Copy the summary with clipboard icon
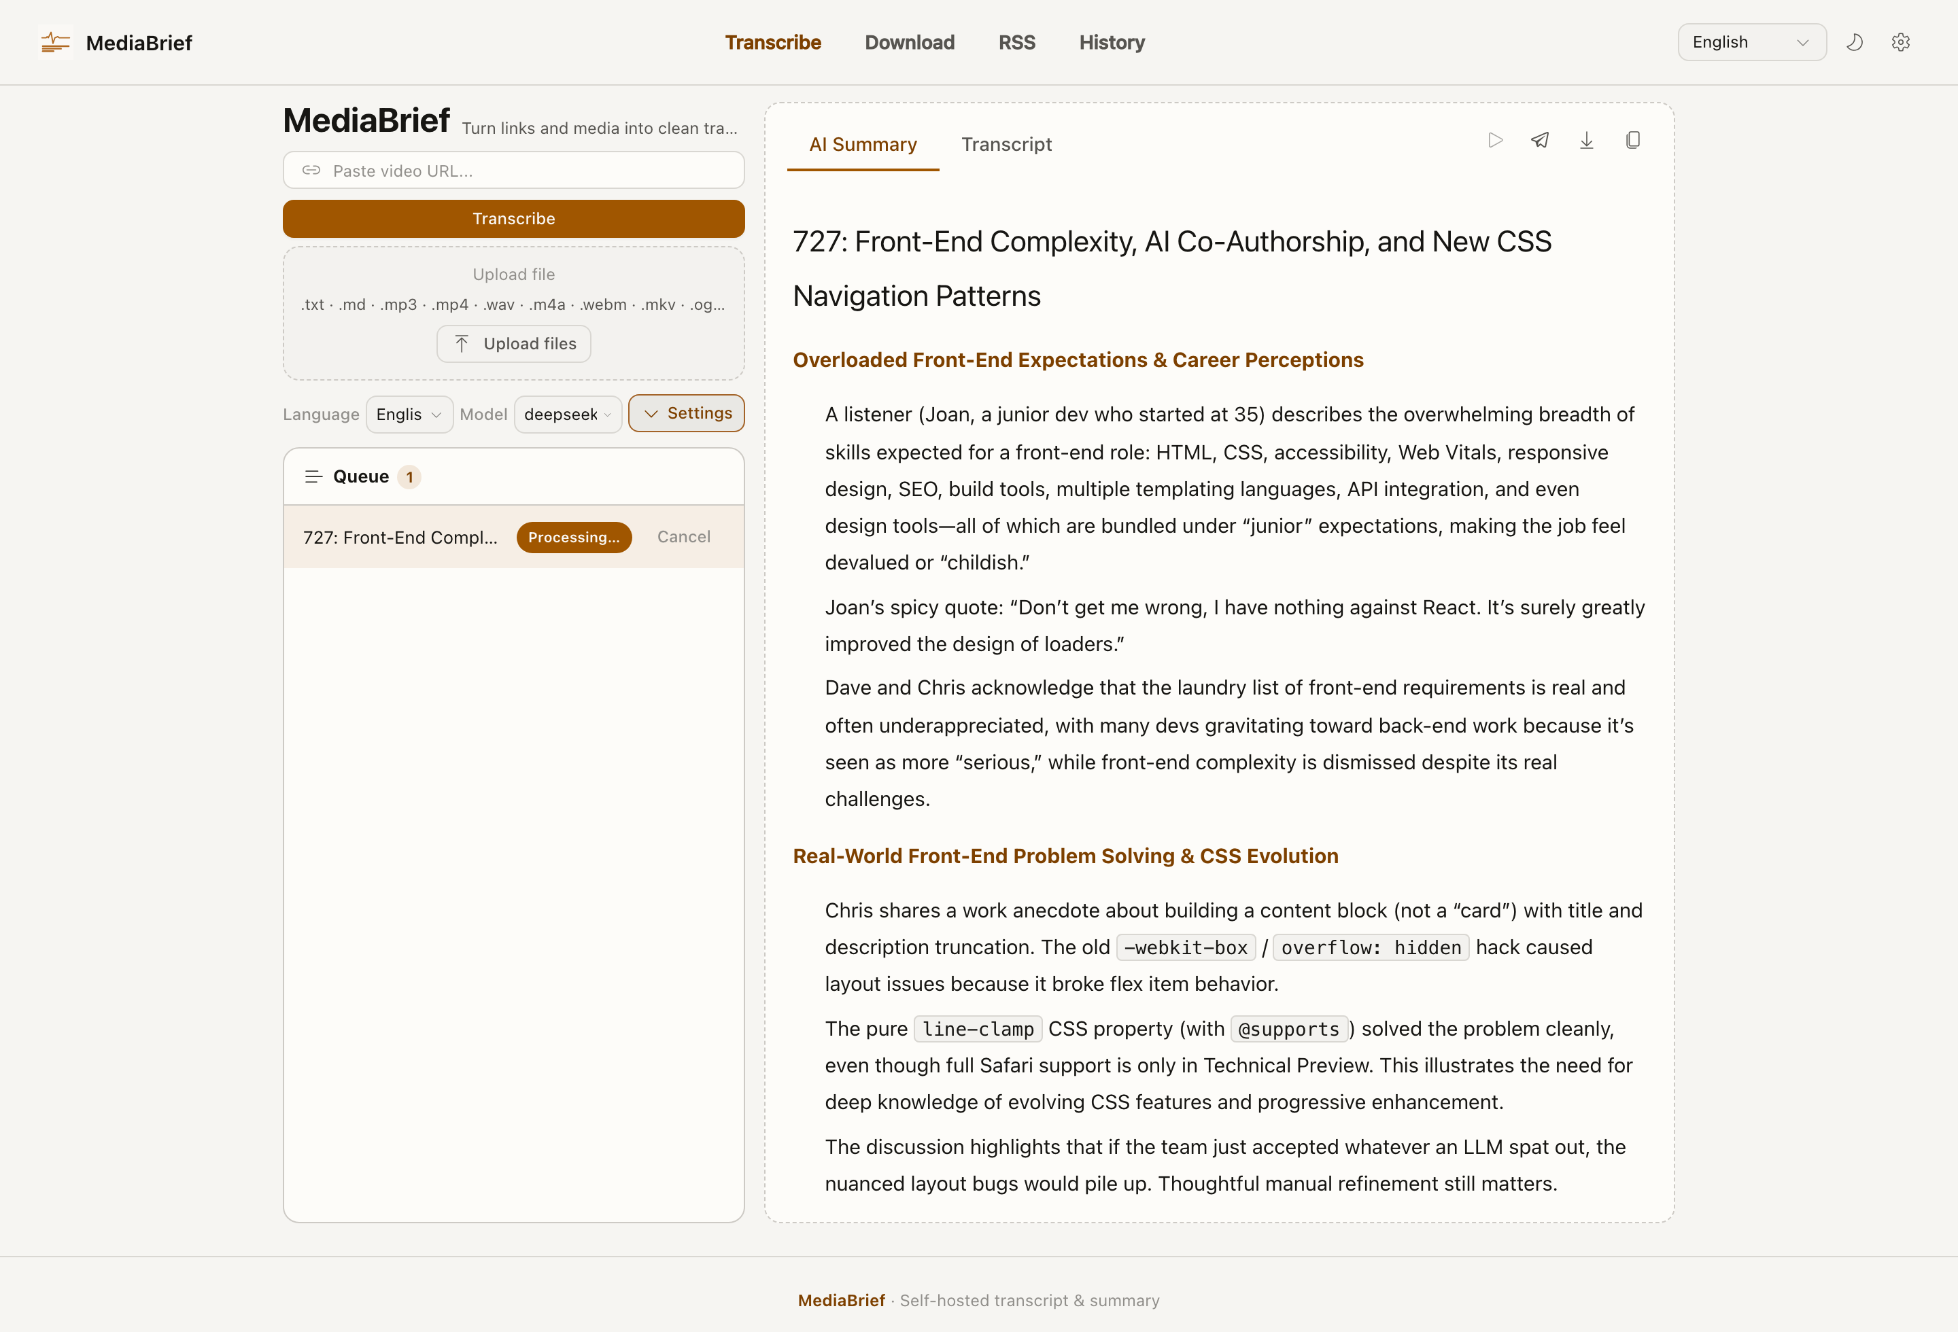 pyautogui.click(x=1633, y=141)
